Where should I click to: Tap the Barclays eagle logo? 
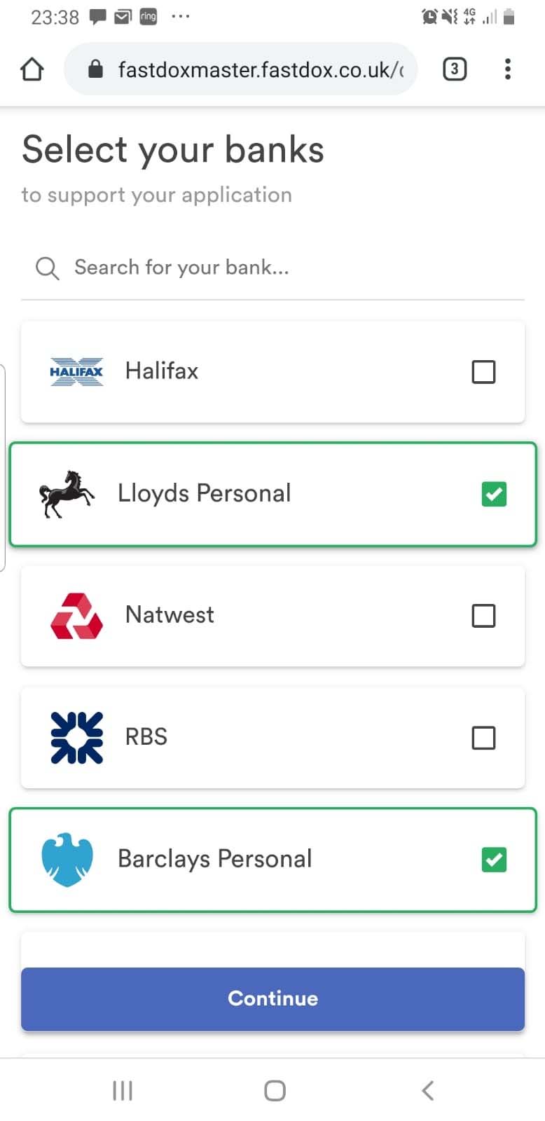coord(67,860)
